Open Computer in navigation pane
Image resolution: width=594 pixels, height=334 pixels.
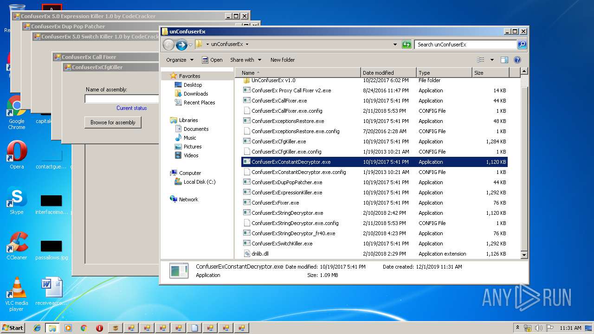(x=190, y=173)
